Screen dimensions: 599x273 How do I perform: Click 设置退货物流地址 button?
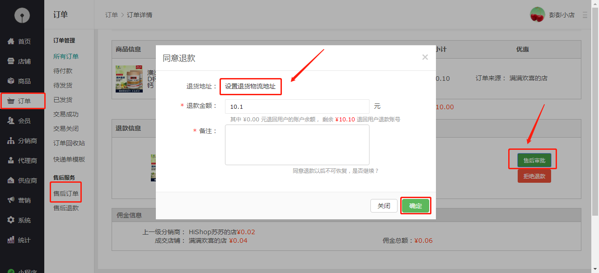coord(250,86)
